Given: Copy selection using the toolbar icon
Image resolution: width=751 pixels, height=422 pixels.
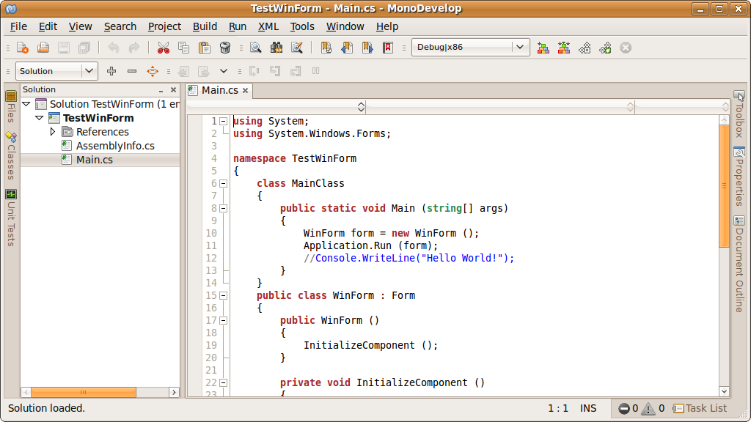Looking at the screenshot, I should coord(184,48).
